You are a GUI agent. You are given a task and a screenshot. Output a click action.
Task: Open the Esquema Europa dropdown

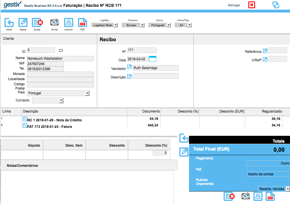tap(133, 25)
